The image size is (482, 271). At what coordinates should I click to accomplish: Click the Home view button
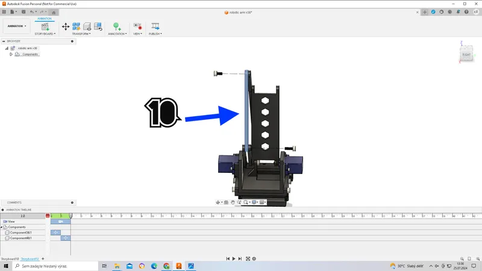click(54, 12)
